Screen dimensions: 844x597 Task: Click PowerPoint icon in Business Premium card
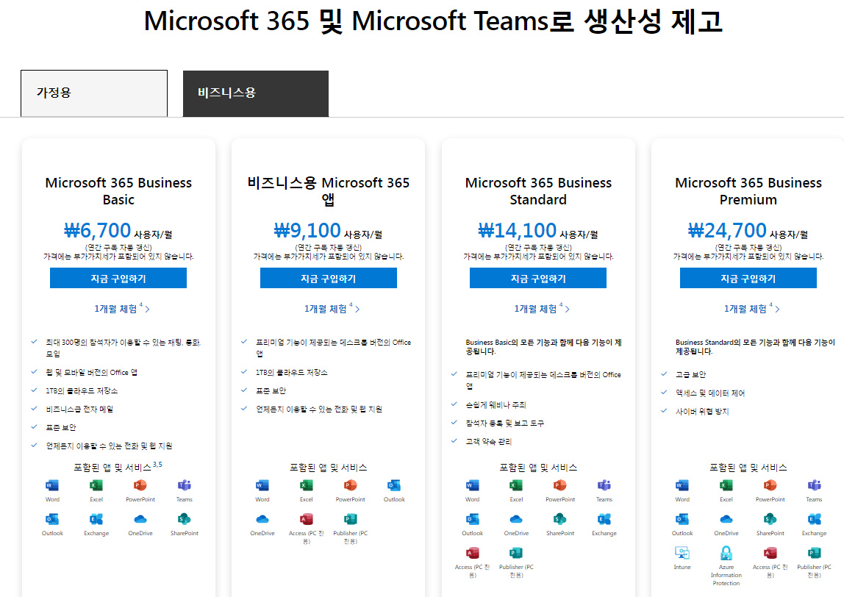tap(770, 485)
